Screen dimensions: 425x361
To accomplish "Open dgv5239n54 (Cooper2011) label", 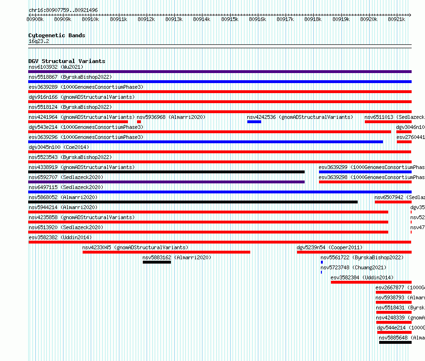I will click(329, 247).
